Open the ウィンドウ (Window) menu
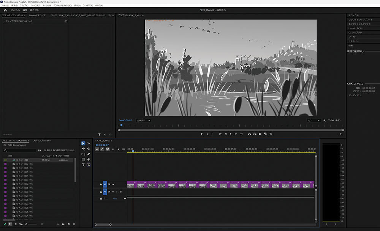This screenshot has width=380, height=231. pyautogui.click(x=88, y=5)
